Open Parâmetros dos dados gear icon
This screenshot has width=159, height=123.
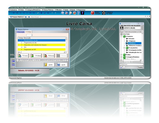click(x=104, y=13)
